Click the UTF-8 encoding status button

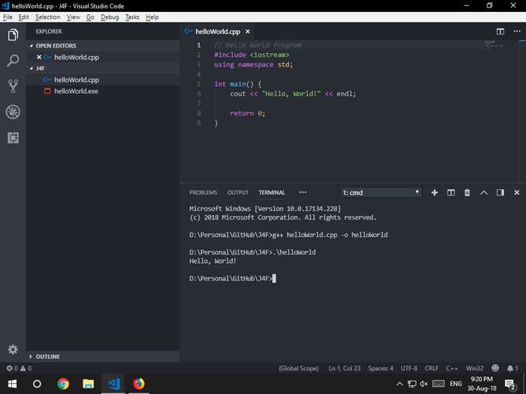coord(409,368)
